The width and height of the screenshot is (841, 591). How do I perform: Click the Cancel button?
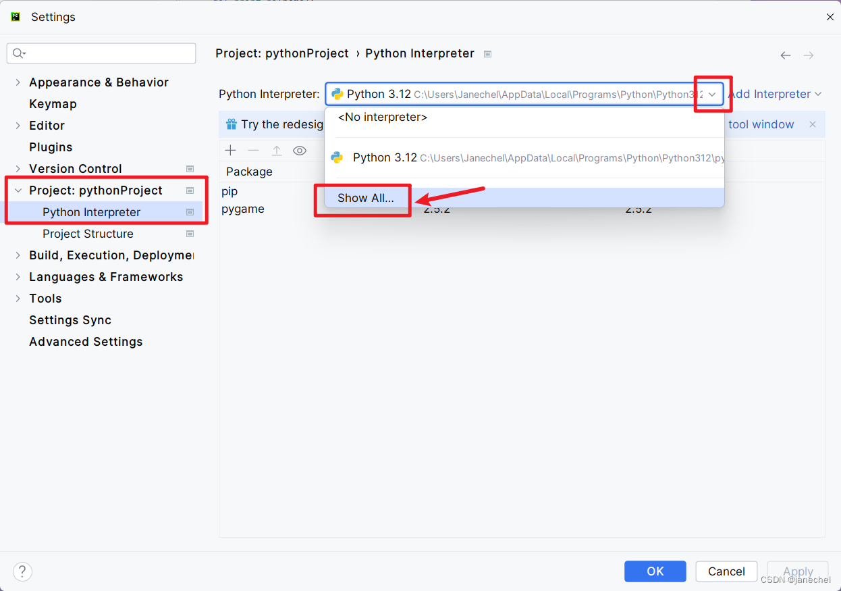click(726, 571)
